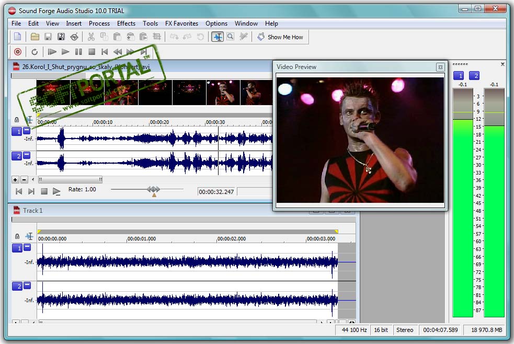Viewport: 514px width, 344px height.
Task: Toggle channel 2 in Korol_I_Shut avi window
Action: coord(17,156)
